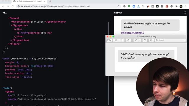Click the opening <figcaption> tag line

tap(19, 26)
